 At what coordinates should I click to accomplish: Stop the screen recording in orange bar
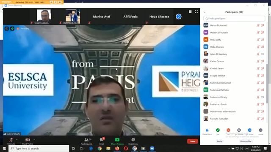60,2
